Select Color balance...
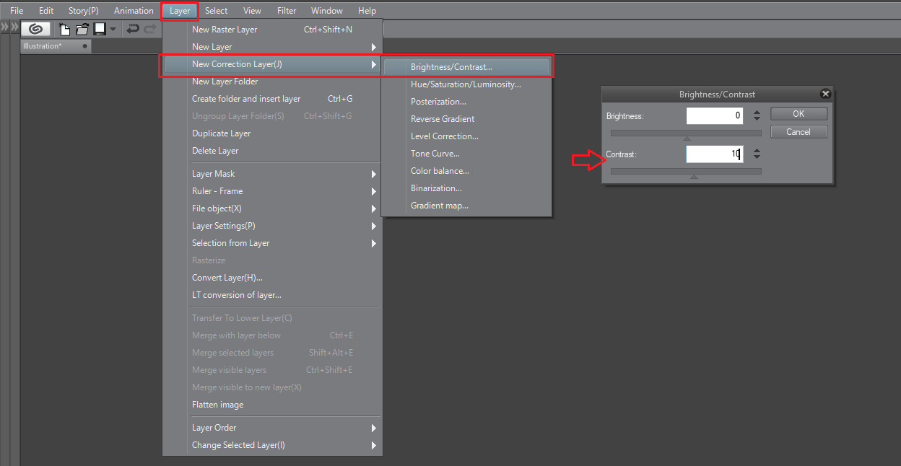Image resolution: width=901 pixels, height=466 pixels. (466, 171)
